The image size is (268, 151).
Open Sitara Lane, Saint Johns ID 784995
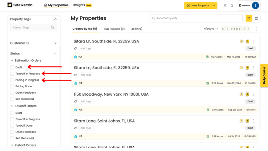point(104,121)
